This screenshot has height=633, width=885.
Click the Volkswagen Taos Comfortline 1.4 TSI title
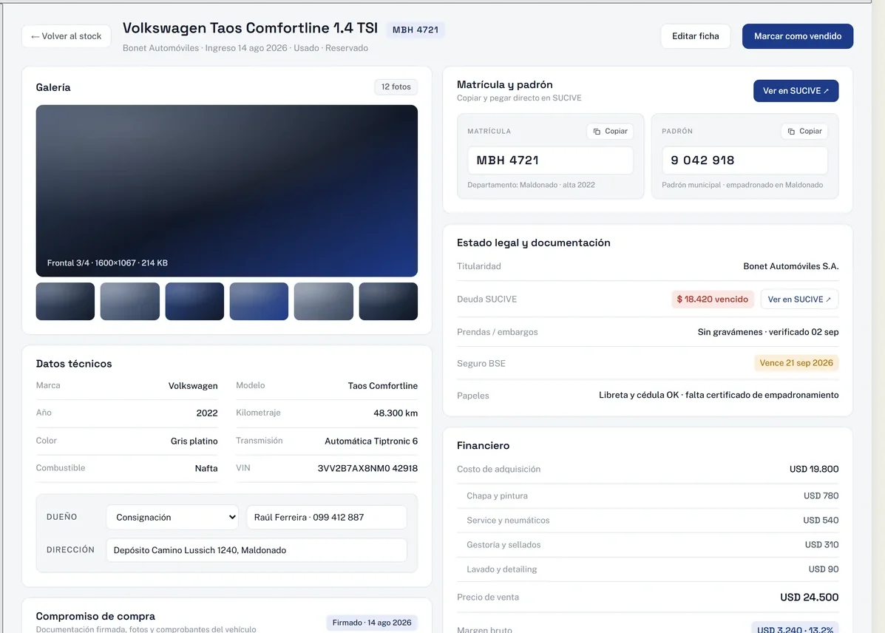[250, 27]
